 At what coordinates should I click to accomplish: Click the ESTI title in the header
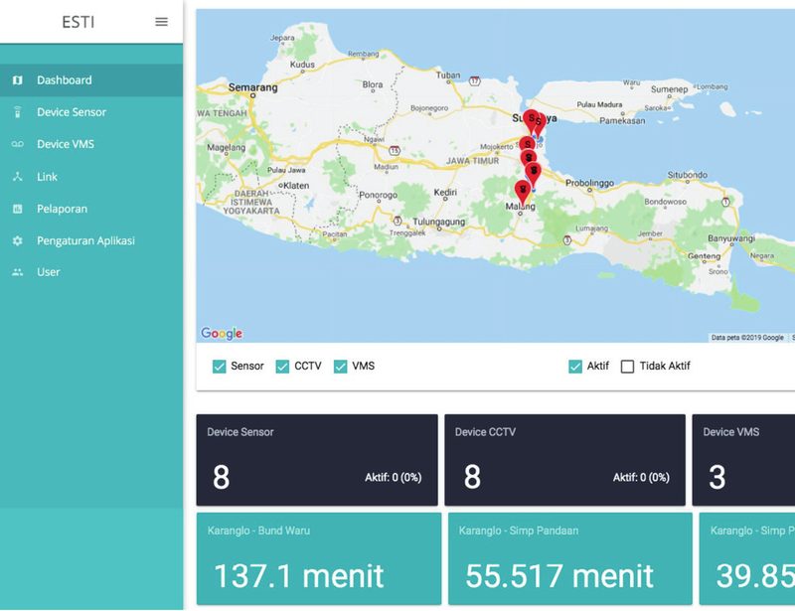pyautogui.click(x=79, y=22)
